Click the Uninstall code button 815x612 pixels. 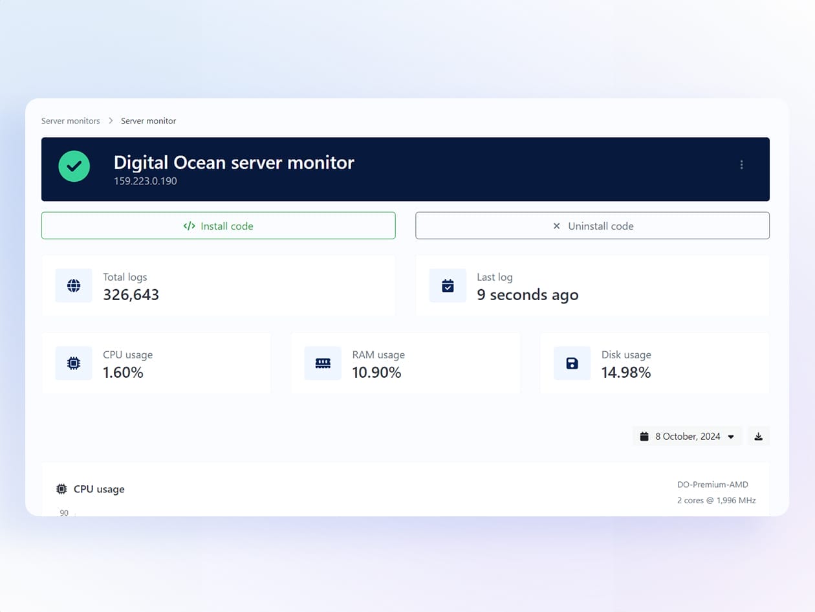click(592, 226)
